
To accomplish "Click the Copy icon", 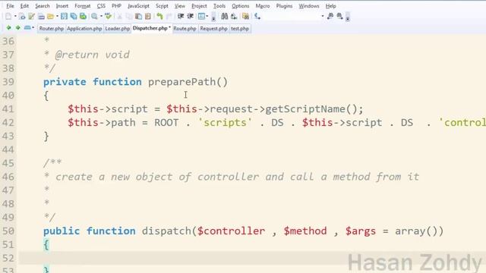I will pos(129,17).
